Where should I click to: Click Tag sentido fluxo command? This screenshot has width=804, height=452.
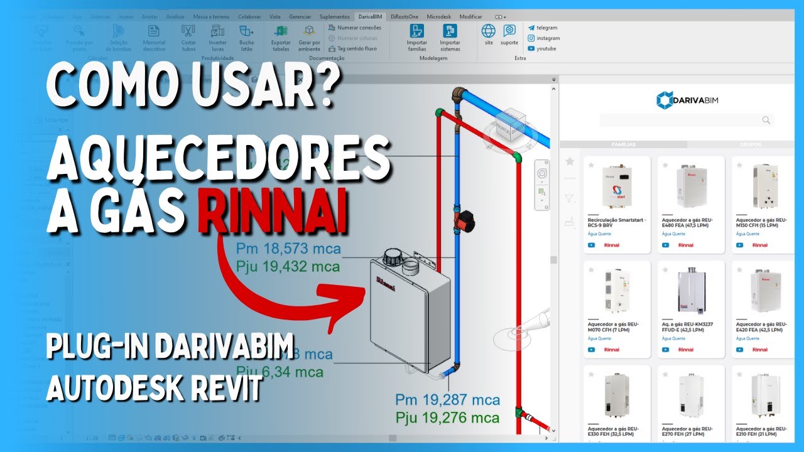click(x=352, y=48)
